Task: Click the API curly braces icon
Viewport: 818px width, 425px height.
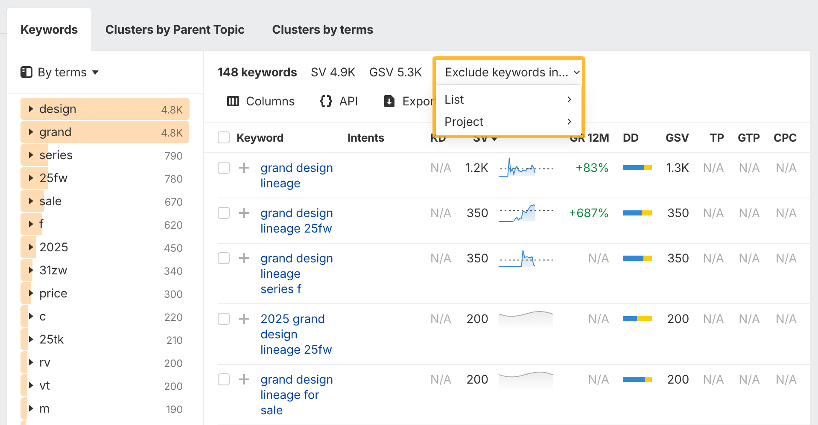Action: click(x=326, y=101)
